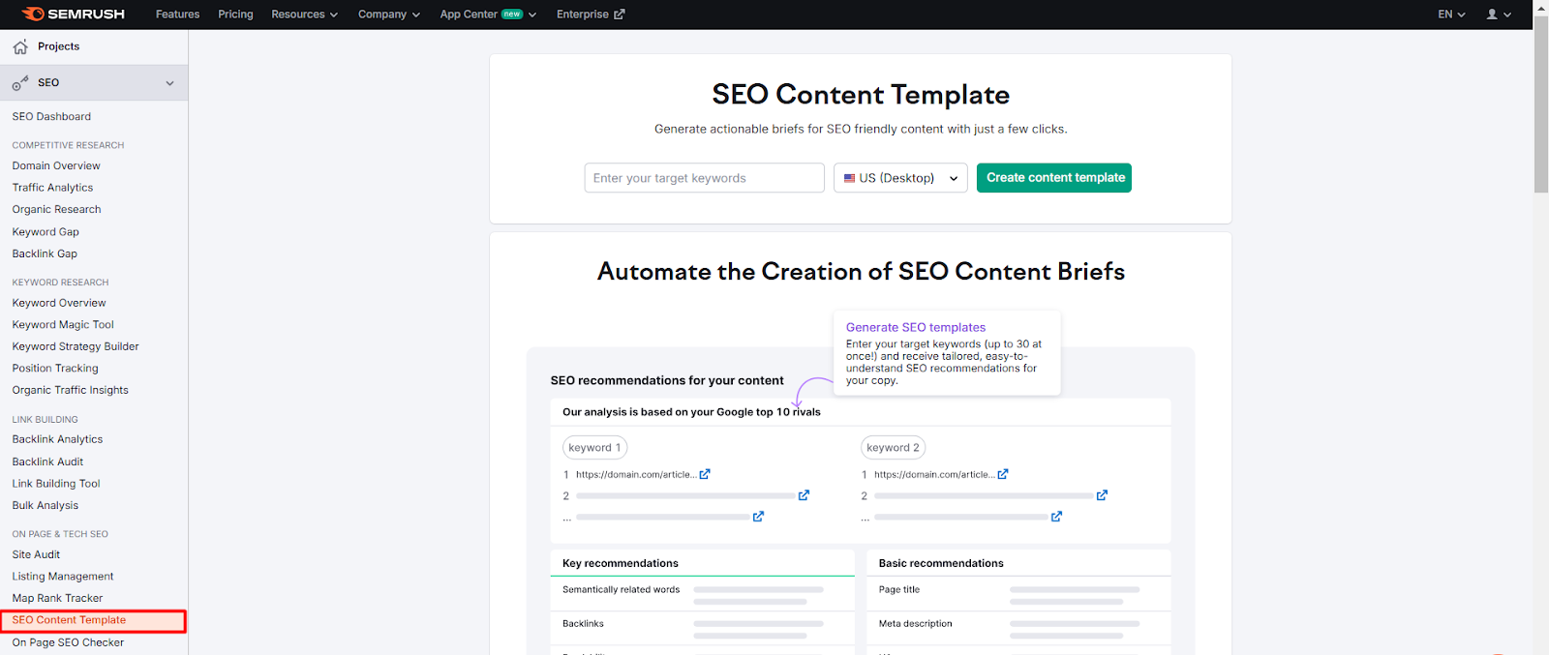This screenshot has width=1549, height=655.
Task: Click Meta description recommendation row
Action: tap(1018, 628)
